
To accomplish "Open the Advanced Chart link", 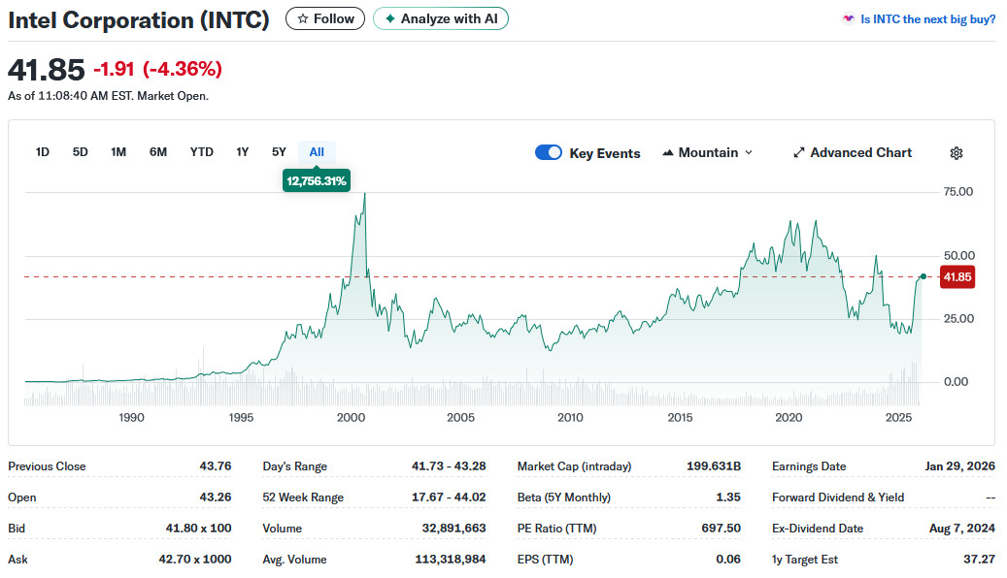I will pyautogui.click(x=860, y=153).
